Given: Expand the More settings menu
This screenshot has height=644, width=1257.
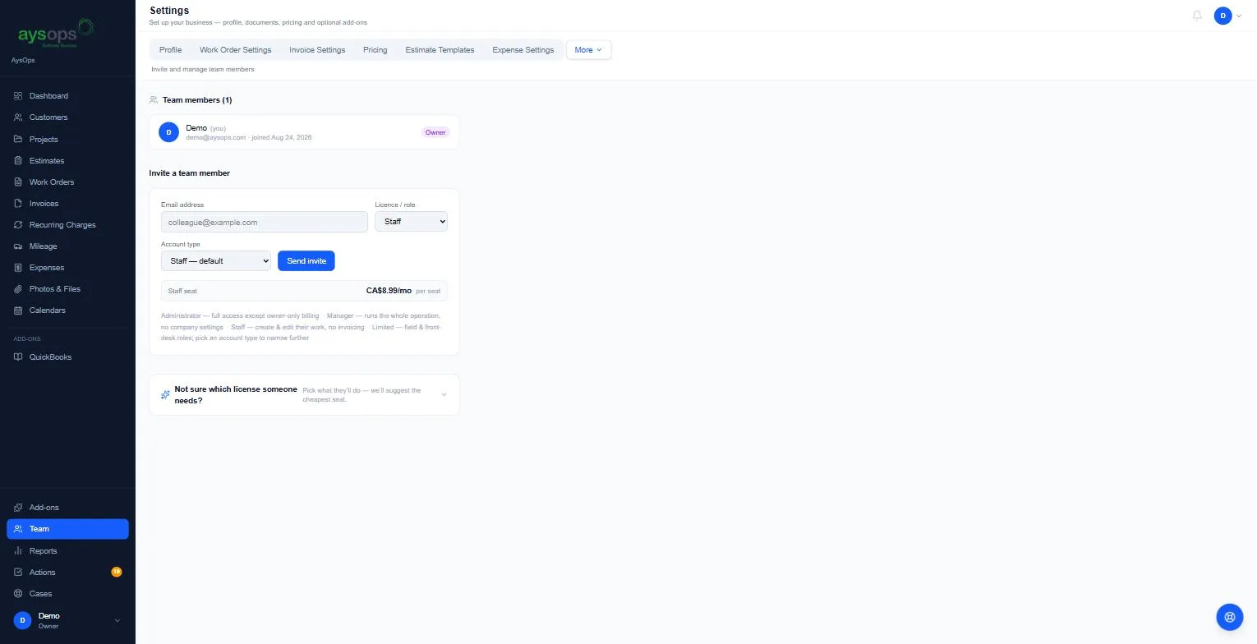Looking at the screenshot, I should click(588, 50).
